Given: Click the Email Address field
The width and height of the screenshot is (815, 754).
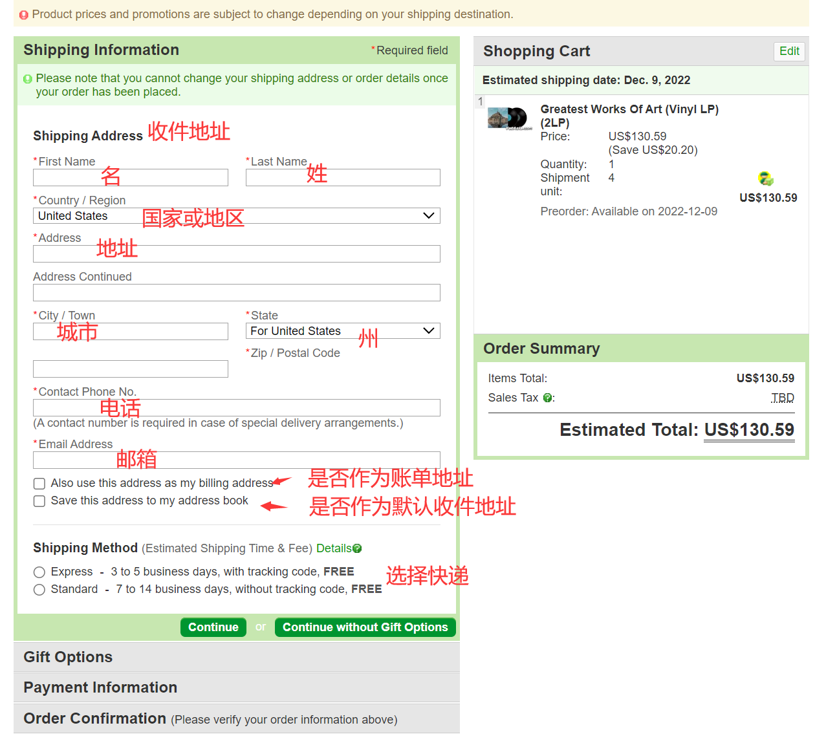Looking at the screenshot, I should click(x=236, y=460).
